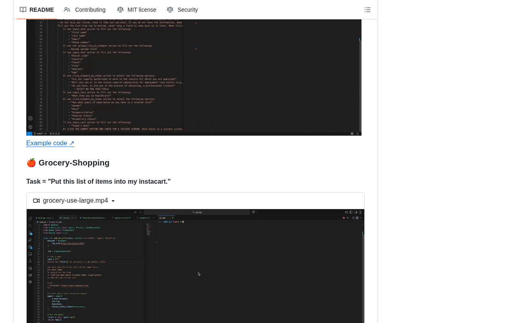The height and width of the screenshot is (323, 517).
Task: Click the scales icon beside Security
Action: coord(170,10)
